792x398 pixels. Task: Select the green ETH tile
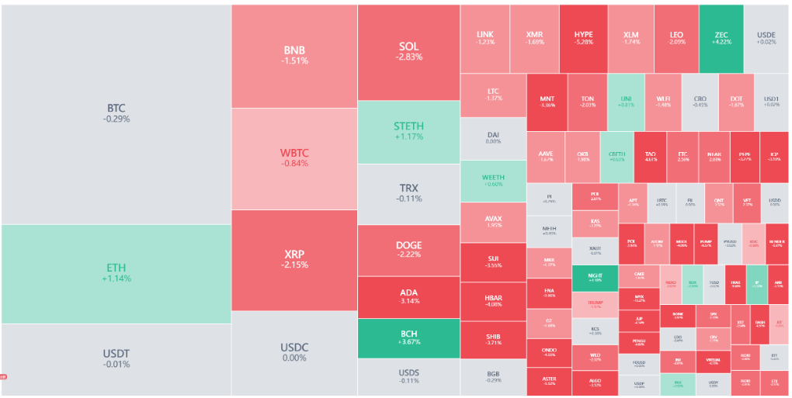point(117,273)
